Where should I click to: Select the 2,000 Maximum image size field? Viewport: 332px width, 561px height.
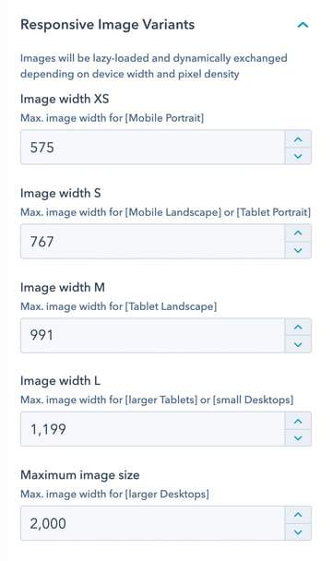[x=153, y=523]
